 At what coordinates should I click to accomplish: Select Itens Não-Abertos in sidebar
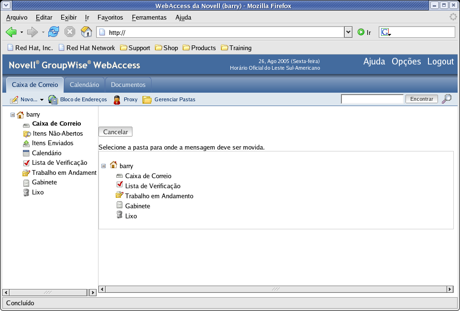click(x=58, y=134)
